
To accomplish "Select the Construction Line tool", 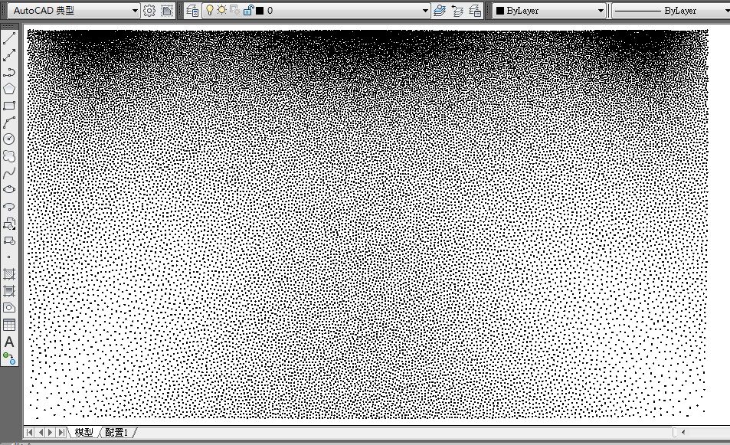I will pyautogui.click(x=9, y=55).
